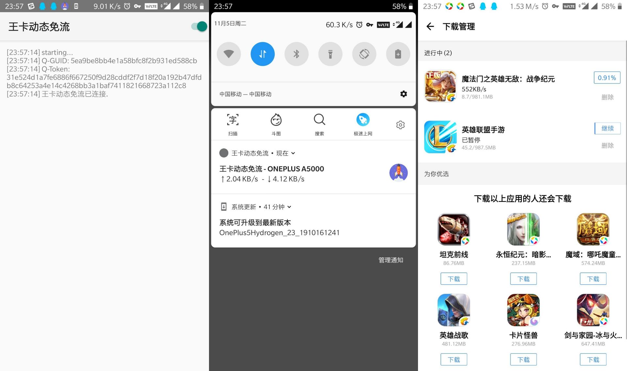Expand the 系统更新 notification dropdown
627x371 pixels.
pos(286,207)
